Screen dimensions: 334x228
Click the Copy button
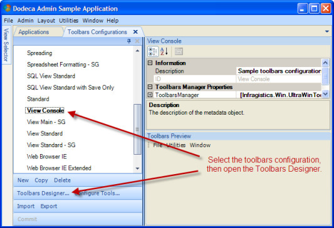point(41,180)
